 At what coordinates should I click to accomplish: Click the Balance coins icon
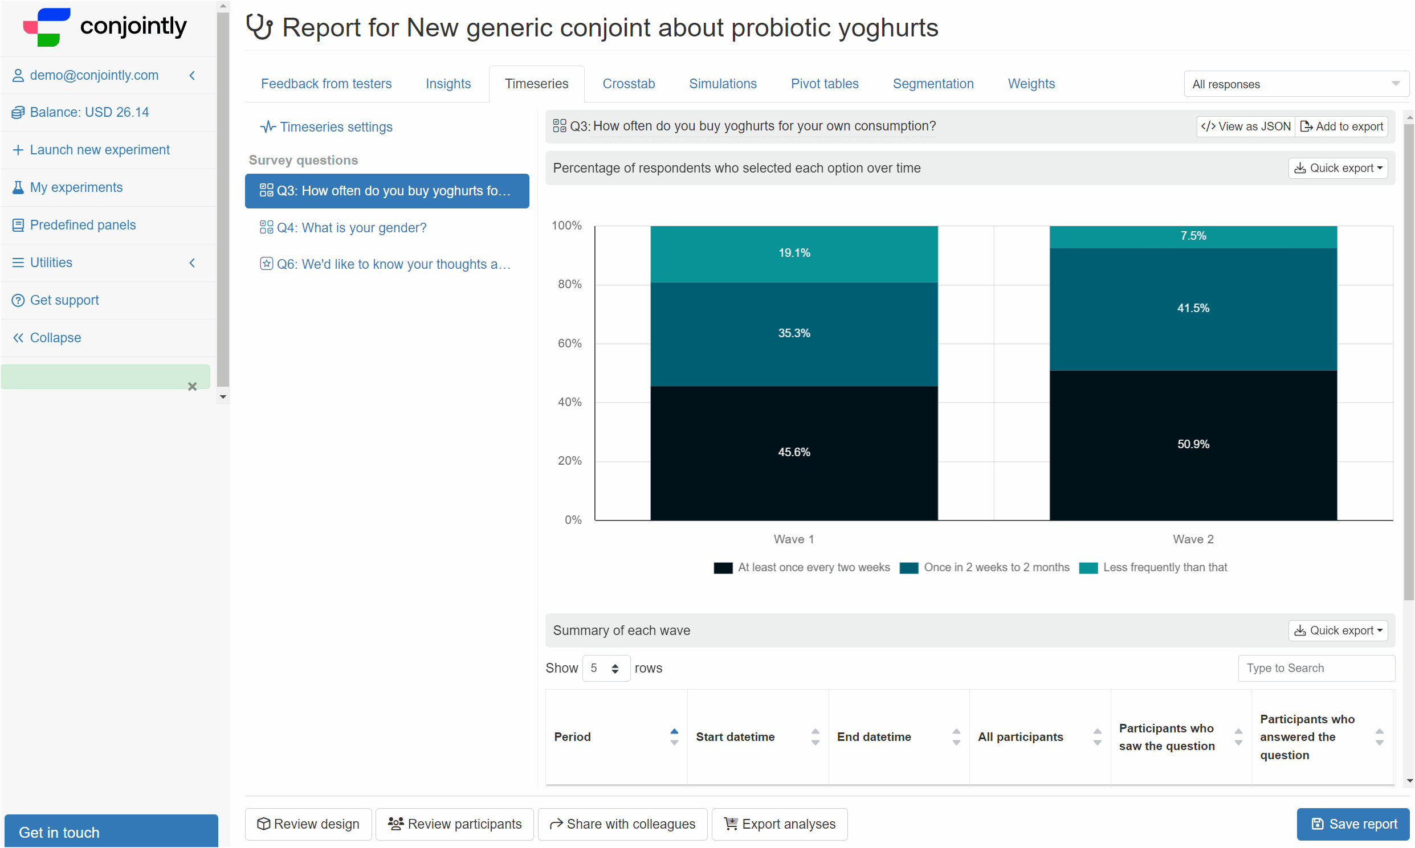coord(18,113)
